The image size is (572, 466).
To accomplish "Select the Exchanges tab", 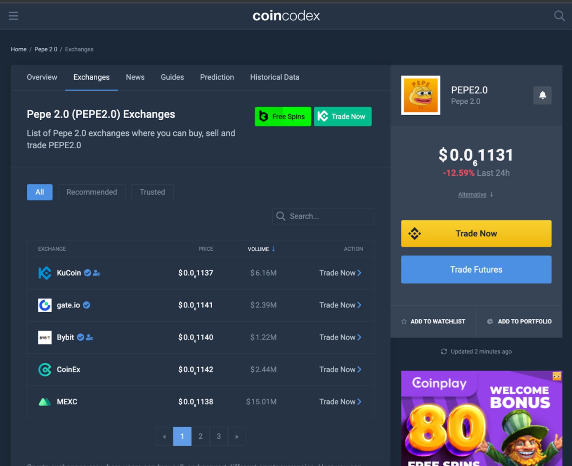I will coord(92,77).
